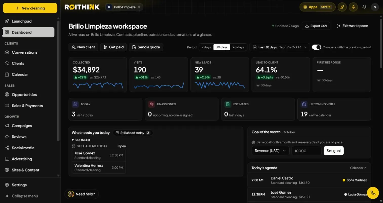
Task: Open the Calendar link in Today's agenda
Action: pos(358,168)
